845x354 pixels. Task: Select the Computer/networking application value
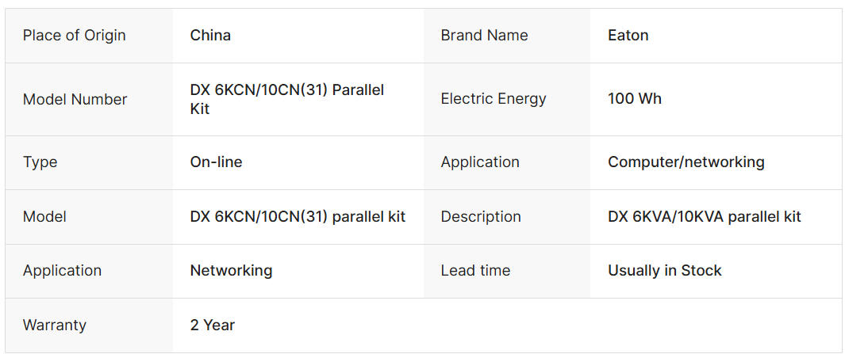pyautogui.click(x=686, y=162)
